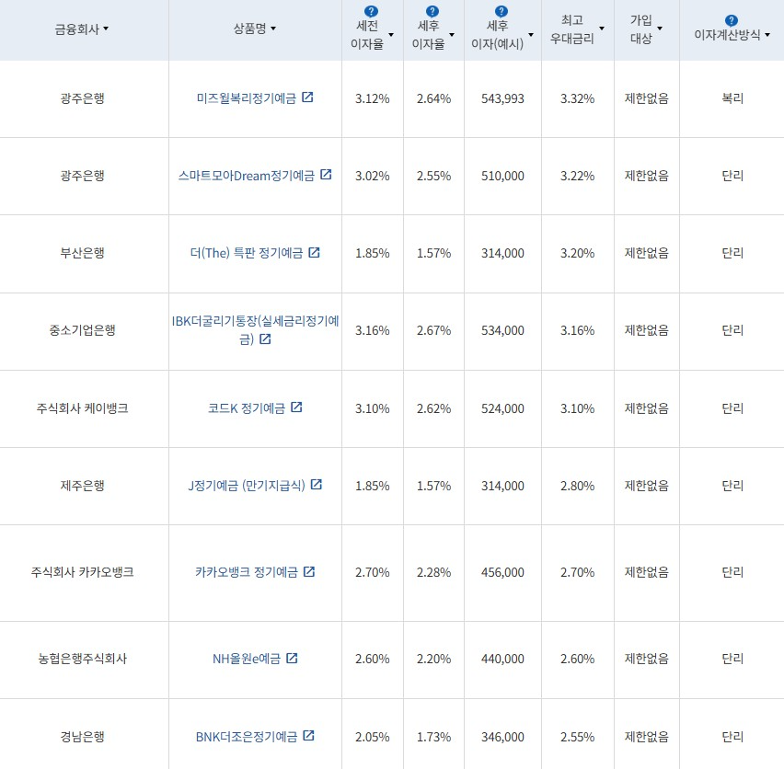Open 스마트모아Dream정기예금 product link
This screenshot has height=769, width=784.
tap(247, 176)
